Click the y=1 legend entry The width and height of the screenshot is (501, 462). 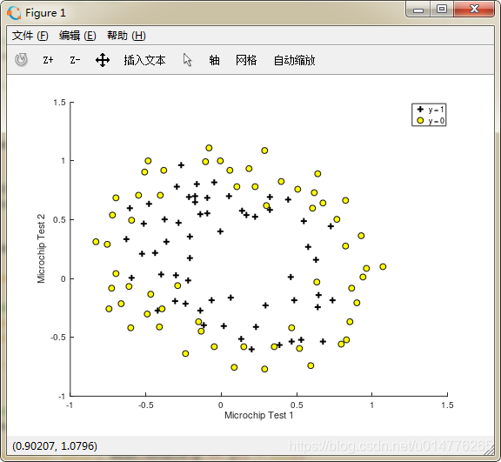[431, 110]
